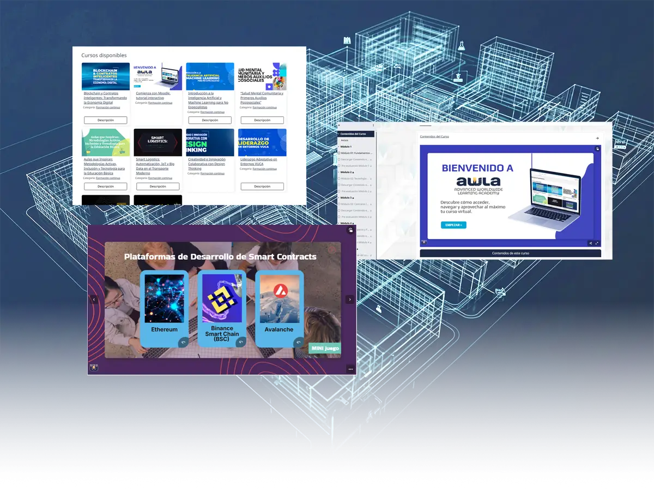
Task: Open the three-dot menu in the Smart Contracts presentation
Action: [x=350, y=369]
